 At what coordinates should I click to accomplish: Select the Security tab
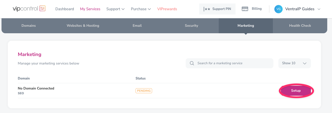point(191,25)
